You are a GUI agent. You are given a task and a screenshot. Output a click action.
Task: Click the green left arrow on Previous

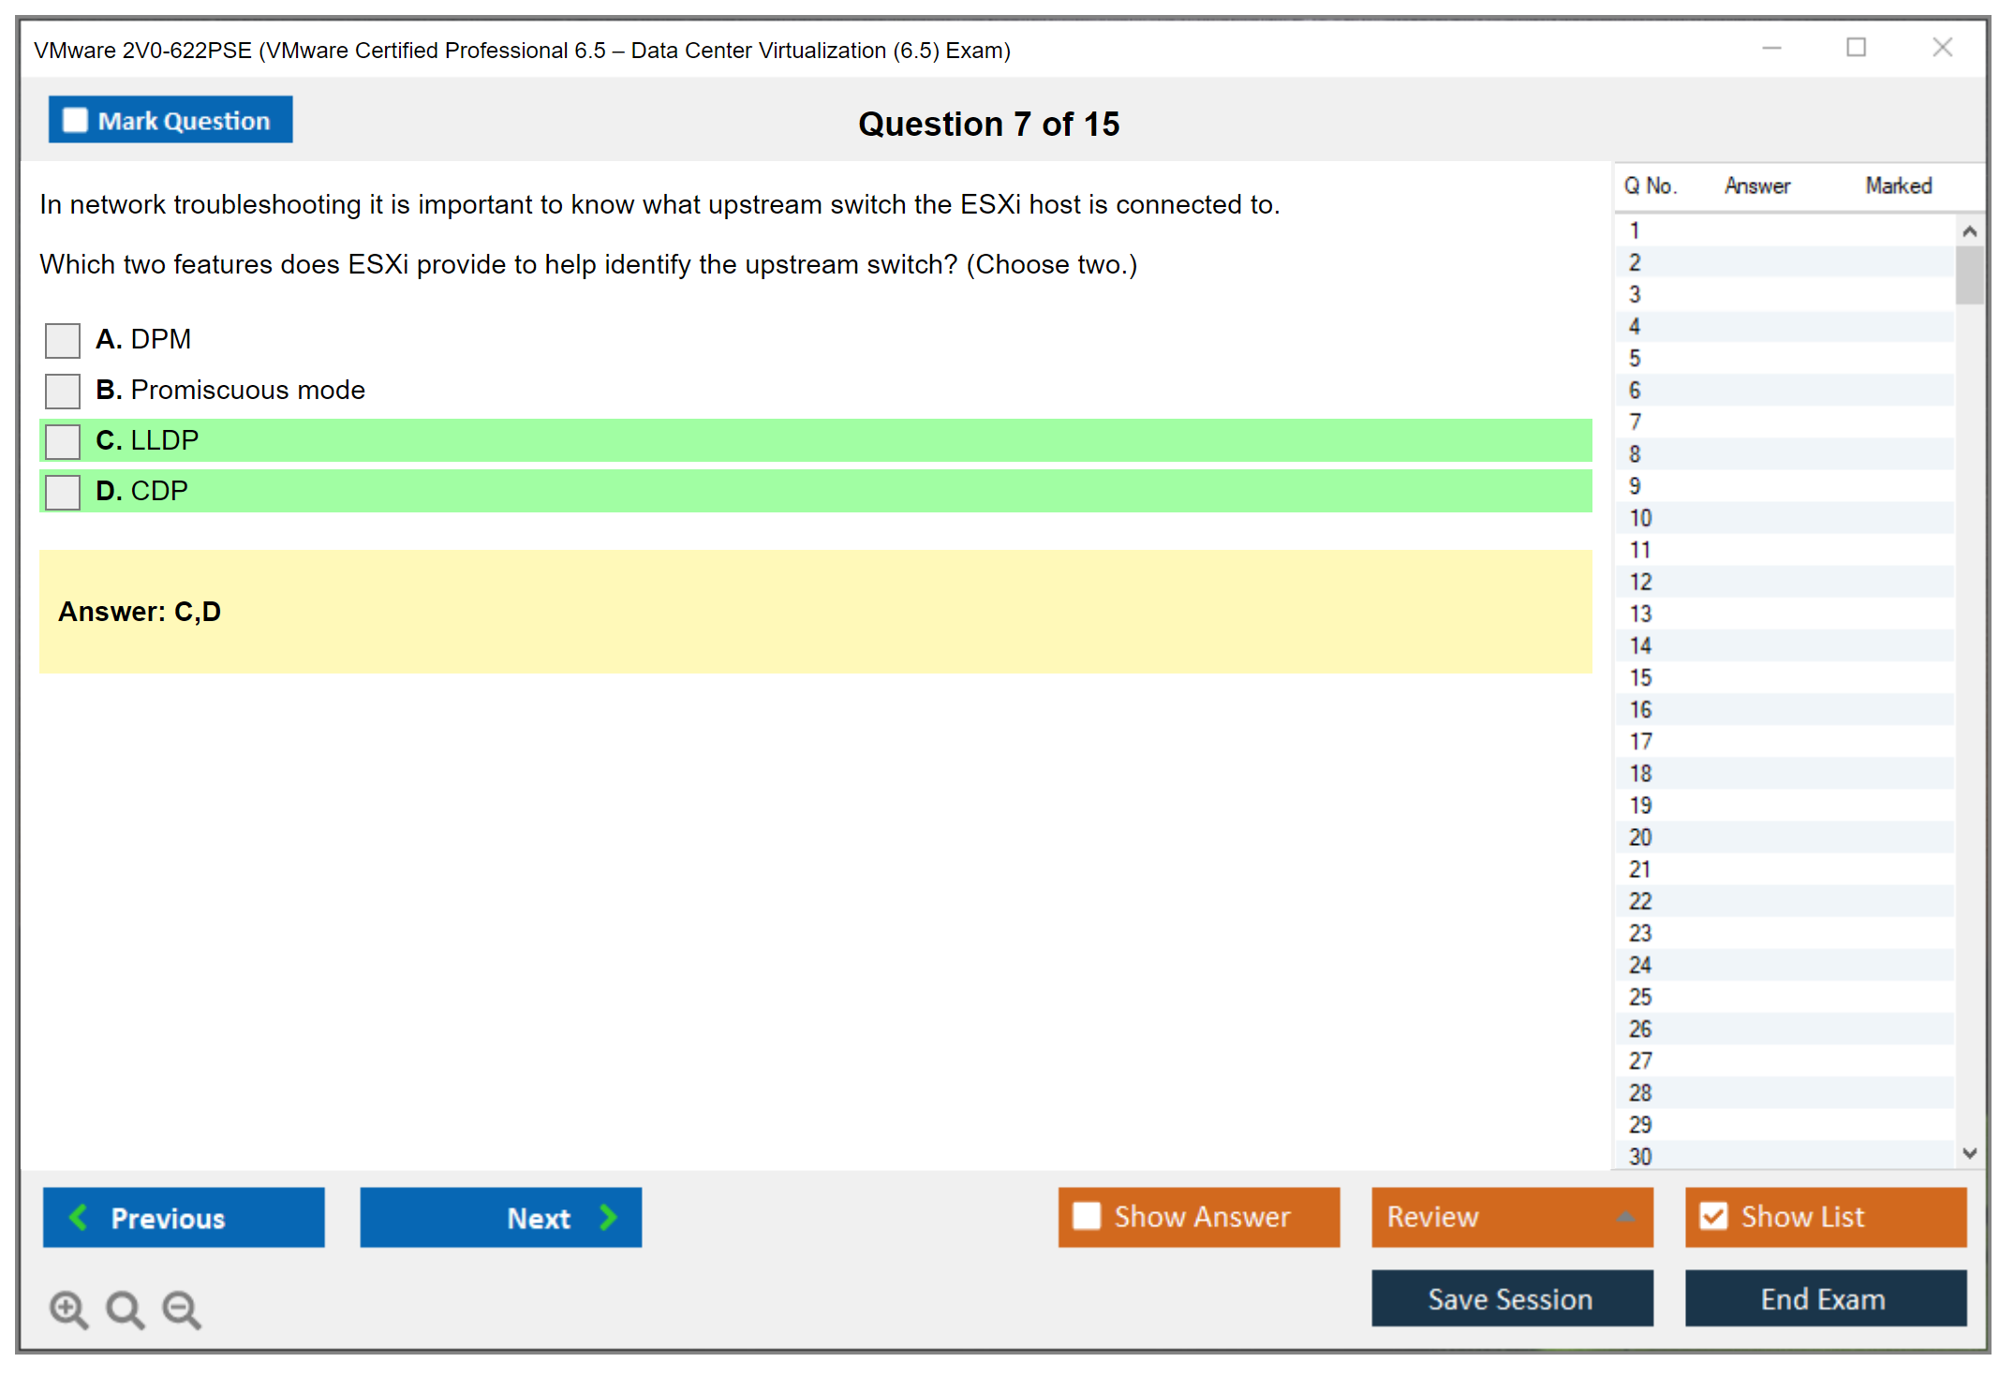79,1217
